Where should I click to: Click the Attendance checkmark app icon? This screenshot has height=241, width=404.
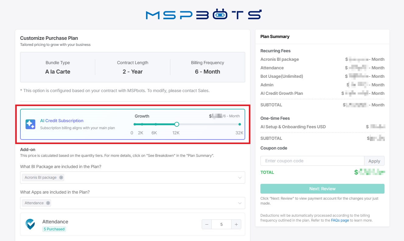(30, 224)
